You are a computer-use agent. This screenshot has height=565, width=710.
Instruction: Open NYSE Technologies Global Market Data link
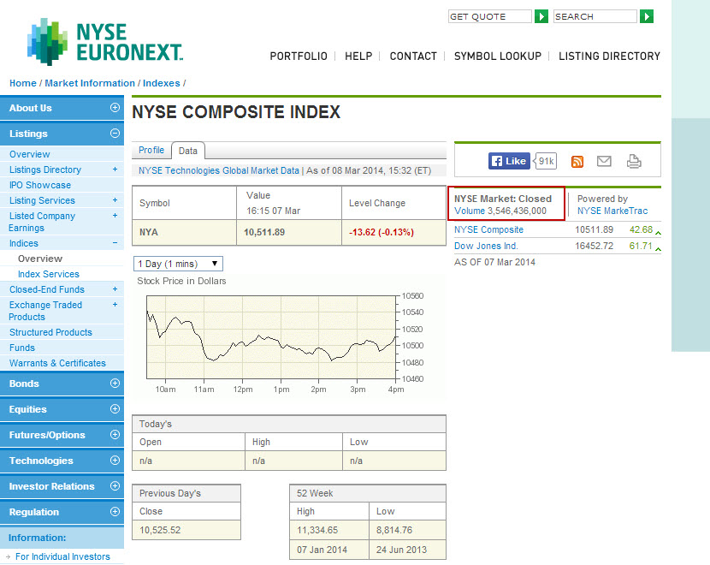[219, 171]
